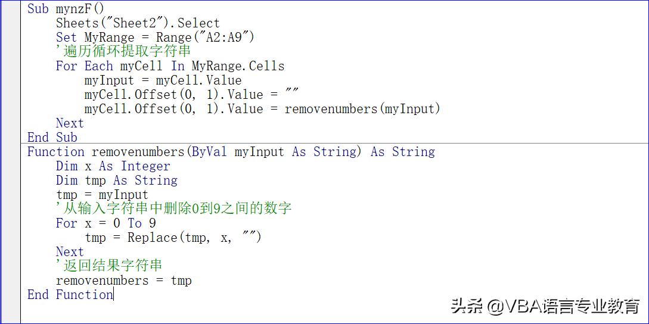Click the End Sub line
The image size is (649, 324).
pyautogui.click(x=52, y=138)
